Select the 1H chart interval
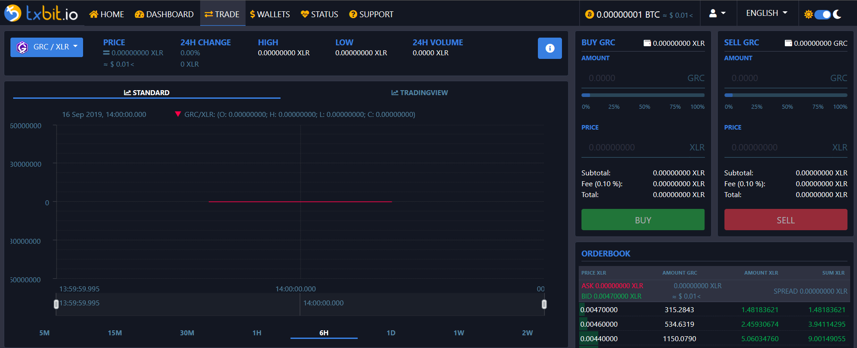 point(257,333)
